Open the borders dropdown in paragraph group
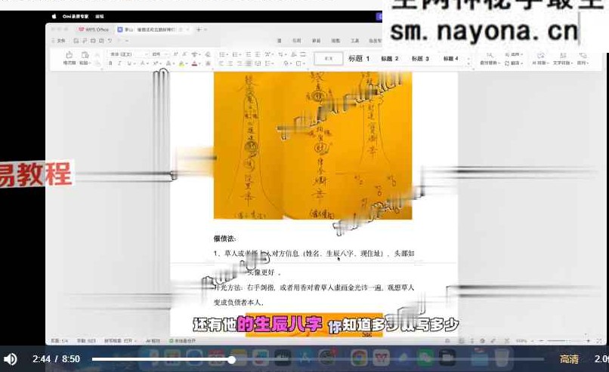The width and height of the screenshot is (609, 372). point(299,63)
